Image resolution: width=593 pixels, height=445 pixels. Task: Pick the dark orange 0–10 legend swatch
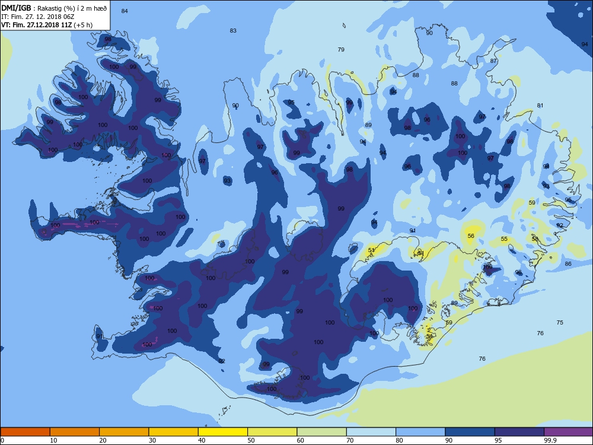(x=25, y=432)
